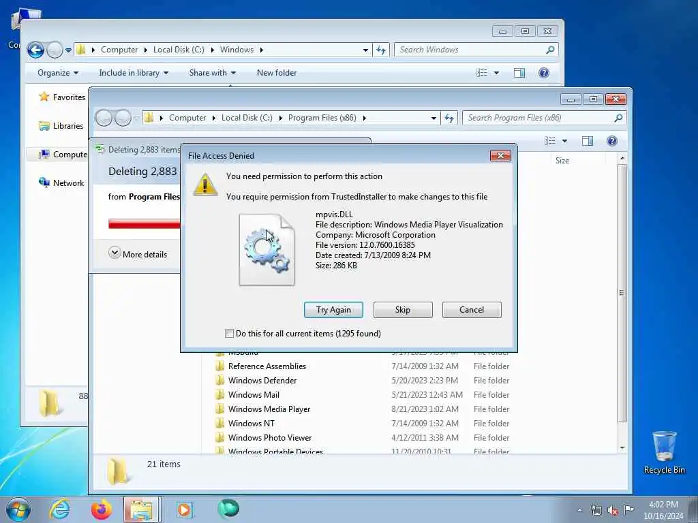Change view icon in Program Files window
698x523 pixels.
tap(550, 141)
